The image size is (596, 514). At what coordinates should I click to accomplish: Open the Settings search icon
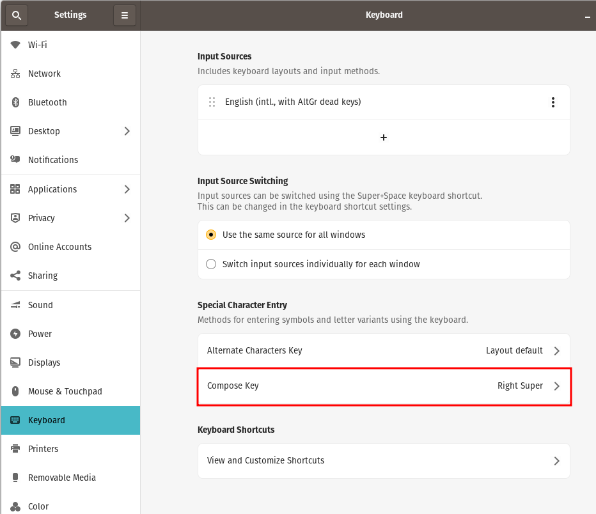coord(17,15)
